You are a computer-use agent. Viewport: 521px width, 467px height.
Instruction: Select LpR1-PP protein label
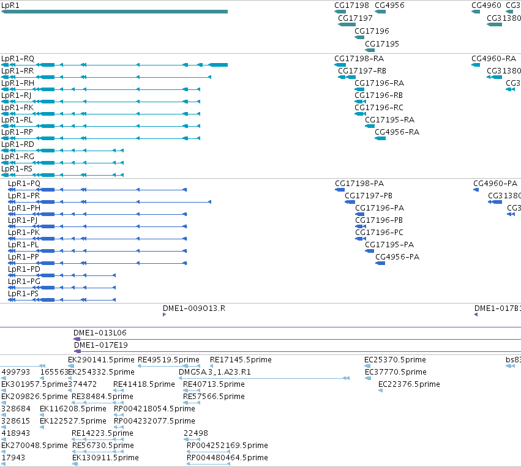tap(23, 257)
